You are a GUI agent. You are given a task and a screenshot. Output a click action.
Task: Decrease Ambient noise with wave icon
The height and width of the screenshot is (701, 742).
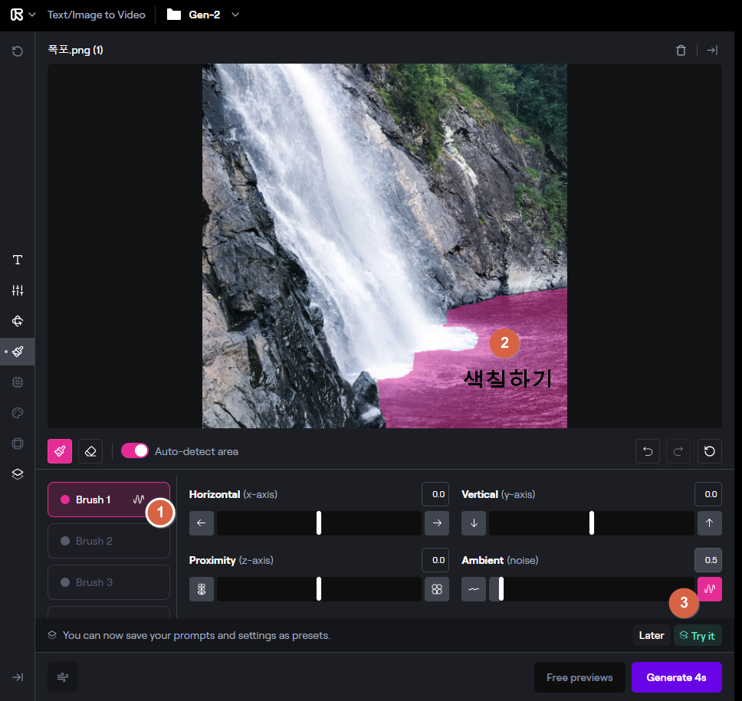474,589
